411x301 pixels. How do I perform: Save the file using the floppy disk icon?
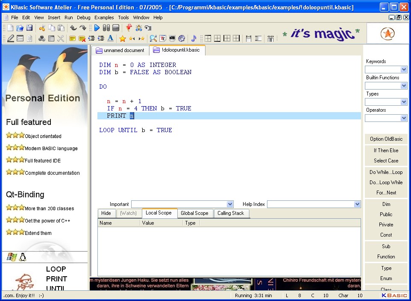29,28
